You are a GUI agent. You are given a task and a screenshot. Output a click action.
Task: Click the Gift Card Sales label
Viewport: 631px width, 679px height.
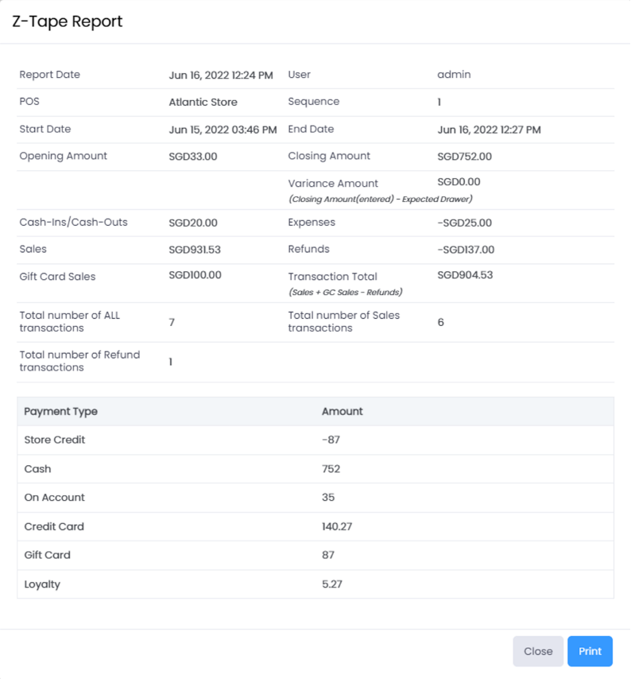pyautogui.click(x=57, y=277)
